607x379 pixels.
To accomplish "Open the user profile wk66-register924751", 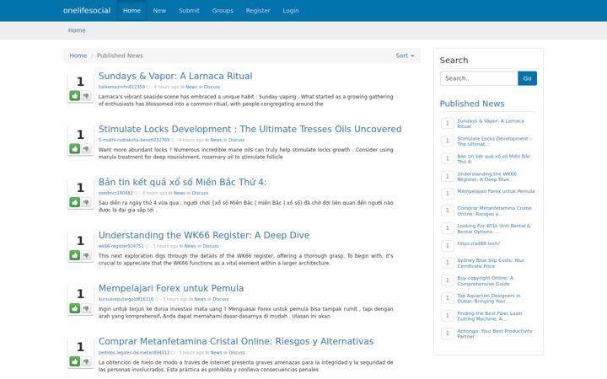I will 121,246.
